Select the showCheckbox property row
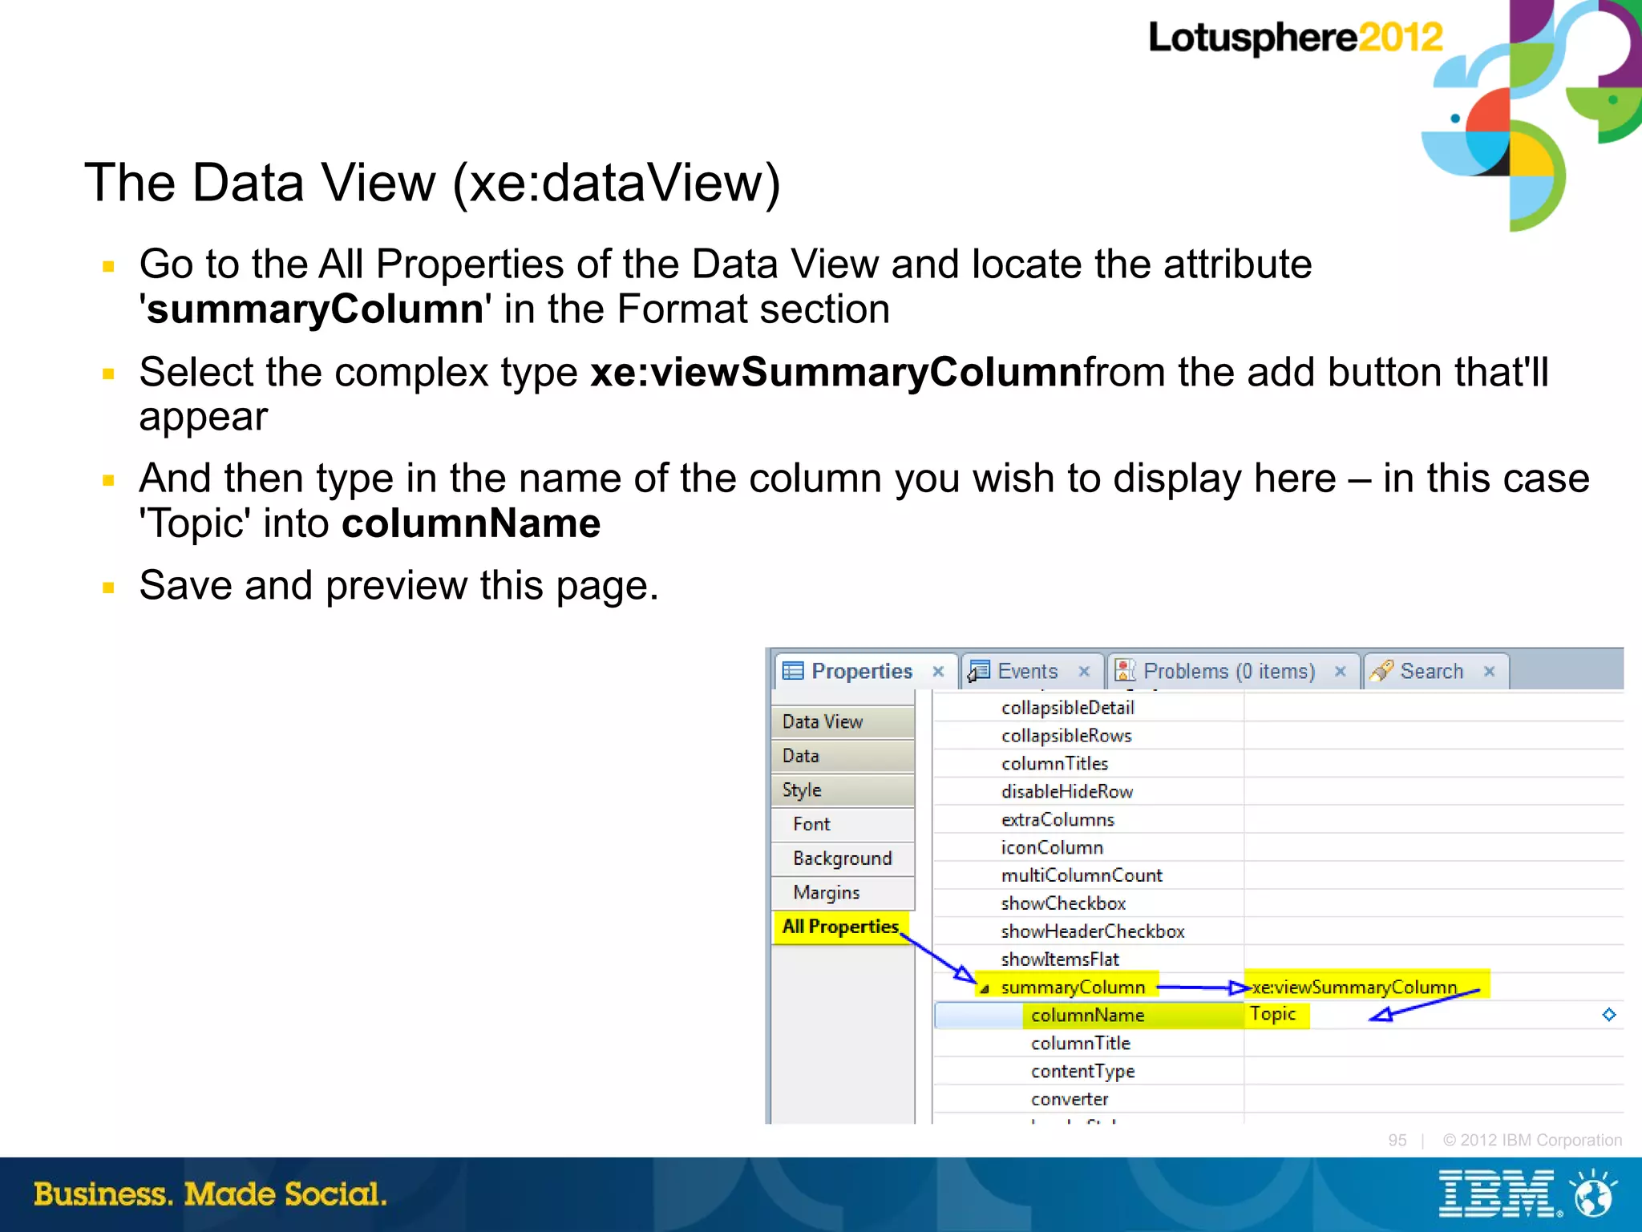Viewport: 1642px width, 1232px height. pyautogui.click(x=1278, y=903)
